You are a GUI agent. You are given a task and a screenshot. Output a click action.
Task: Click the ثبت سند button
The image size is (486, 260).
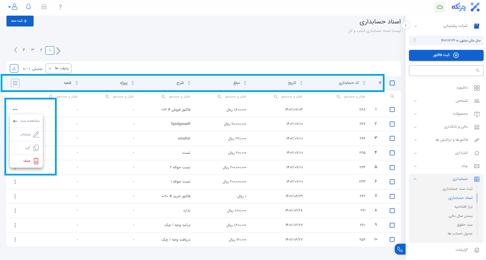tap(20, 21)
